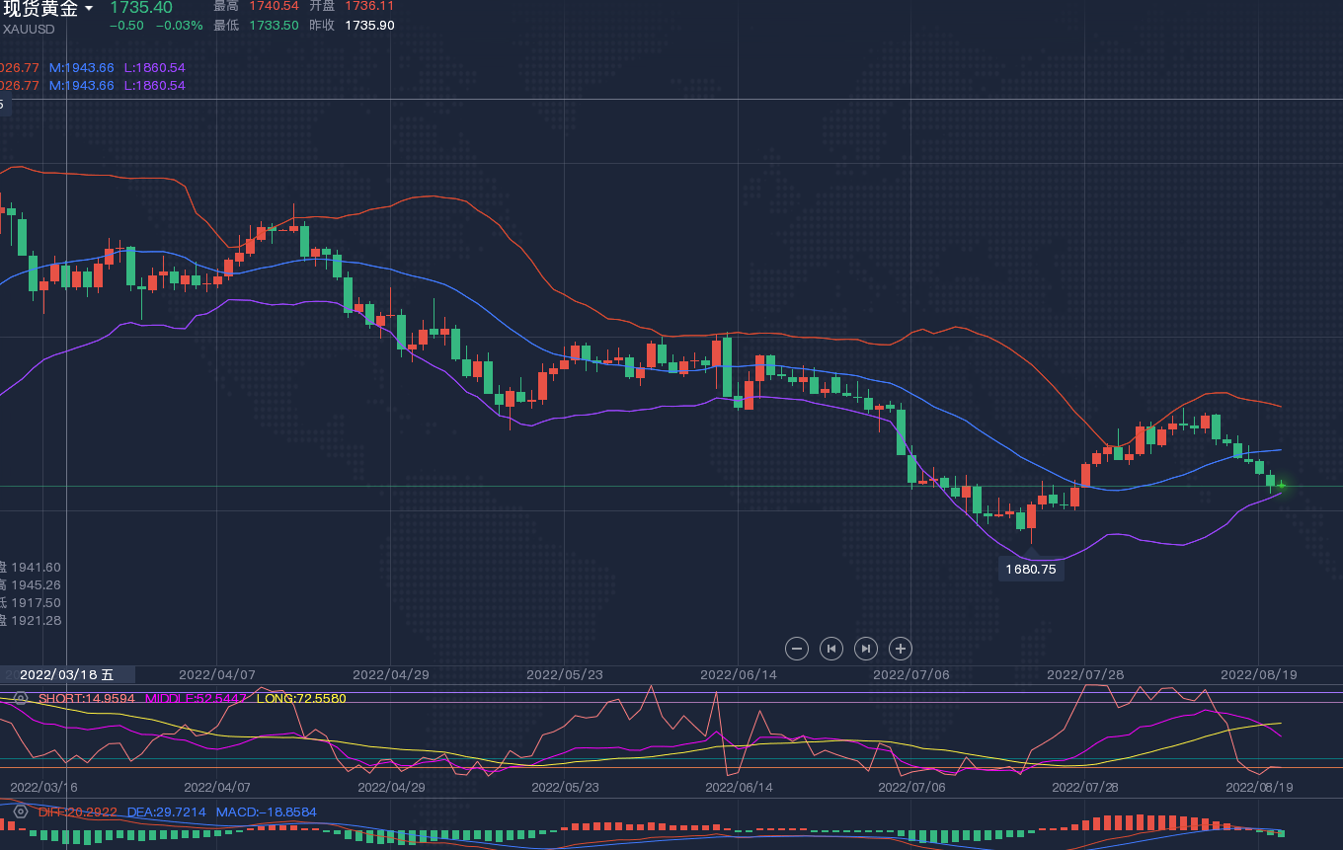
Task: Click the blinking latest price dot
Action: point(1281,486)
